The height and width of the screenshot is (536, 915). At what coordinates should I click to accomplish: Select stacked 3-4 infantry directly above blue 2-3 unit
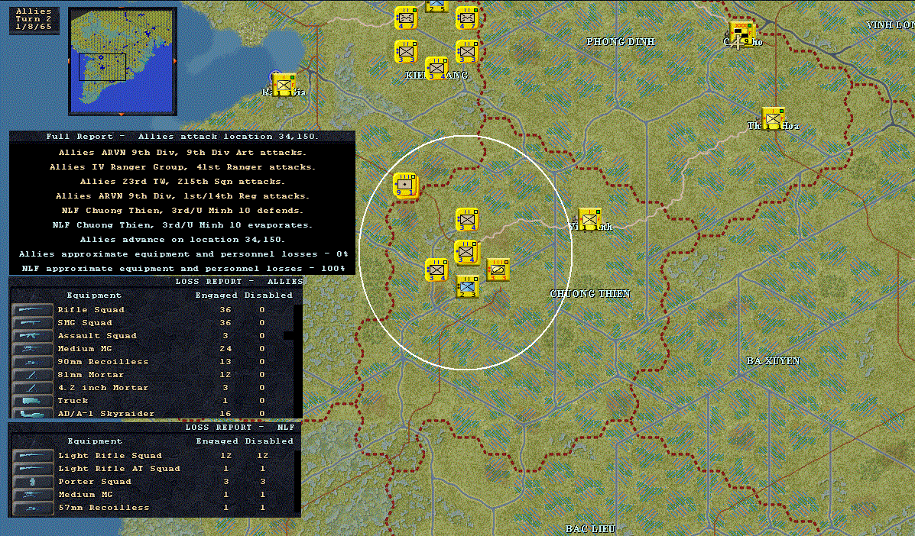[466, 252]
